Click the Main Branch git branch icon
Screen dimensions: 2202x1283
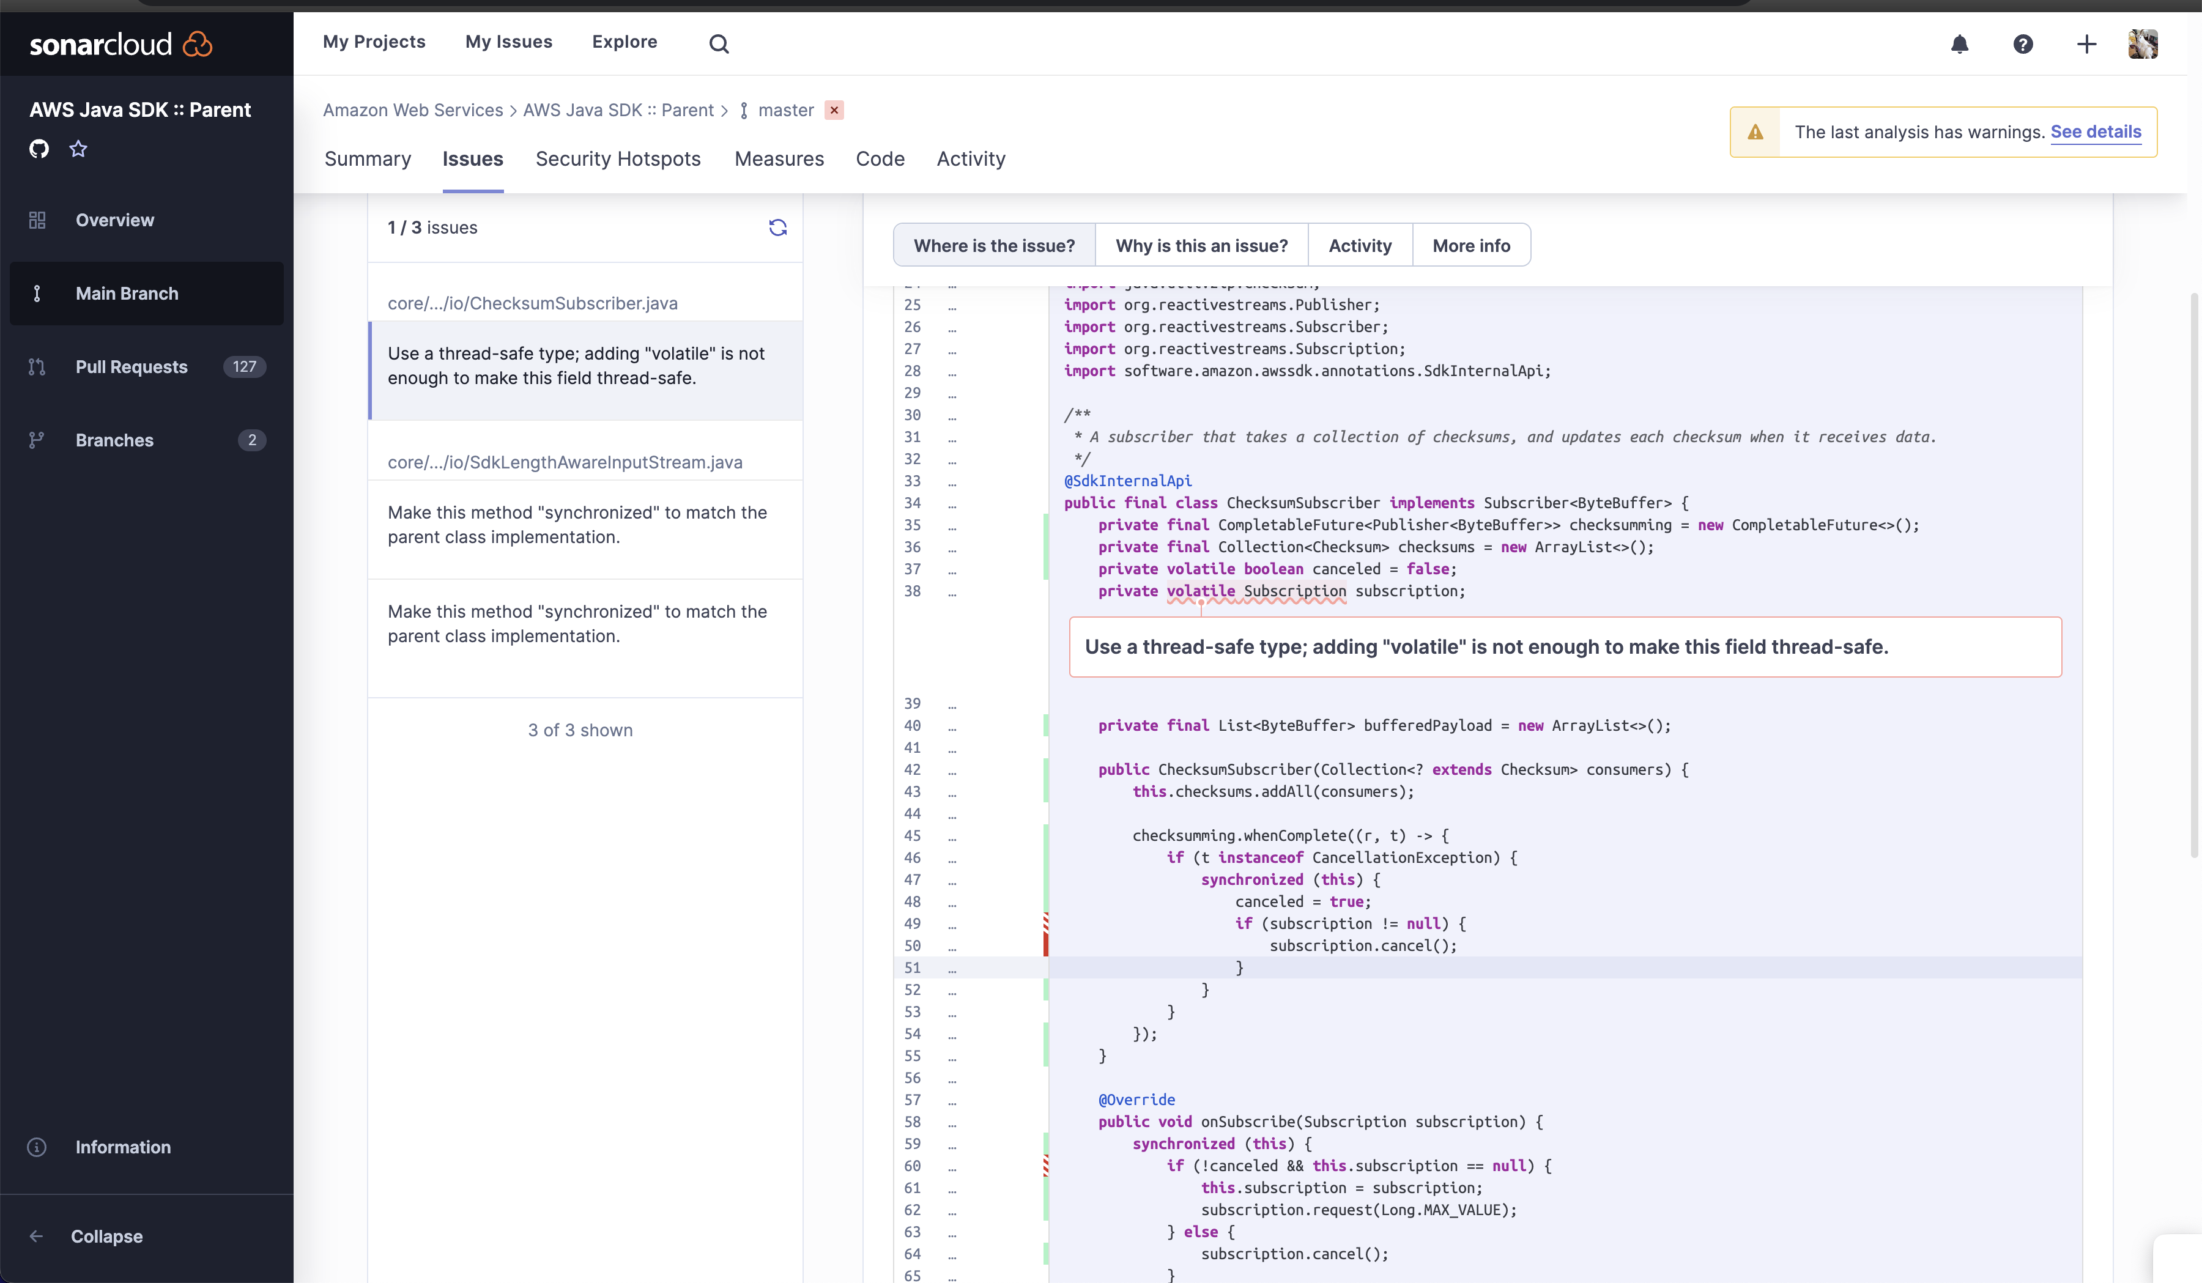(38, 292)
